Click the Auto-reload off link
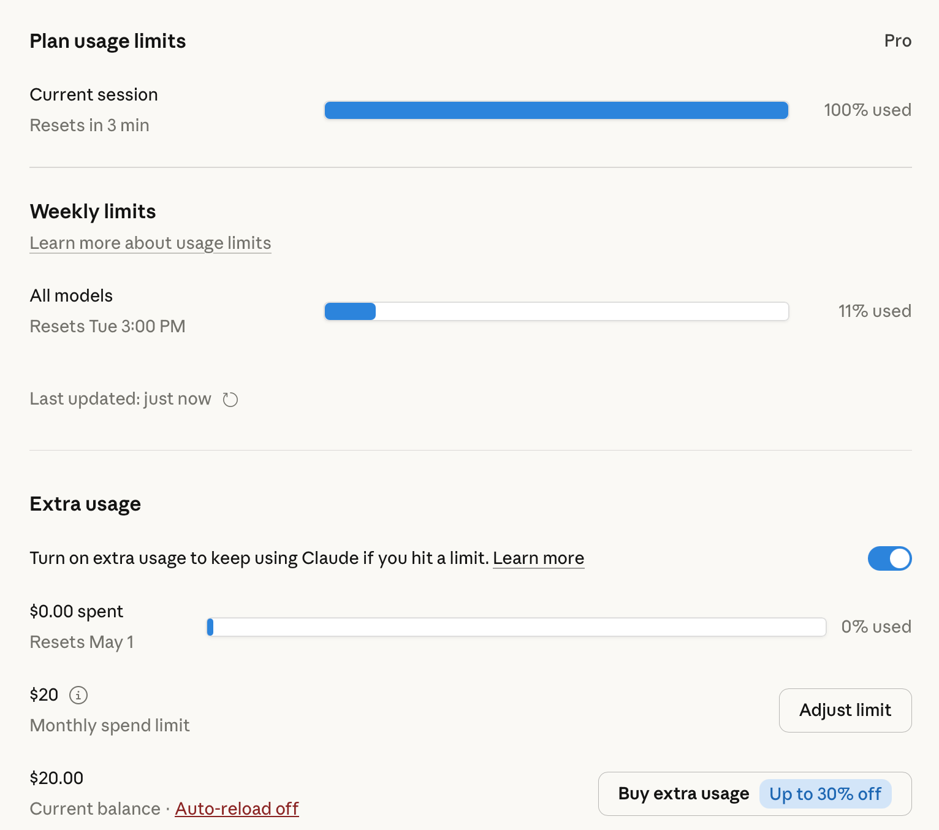The height and width of the screenshot is (830, 939). (x=237, y=809)
